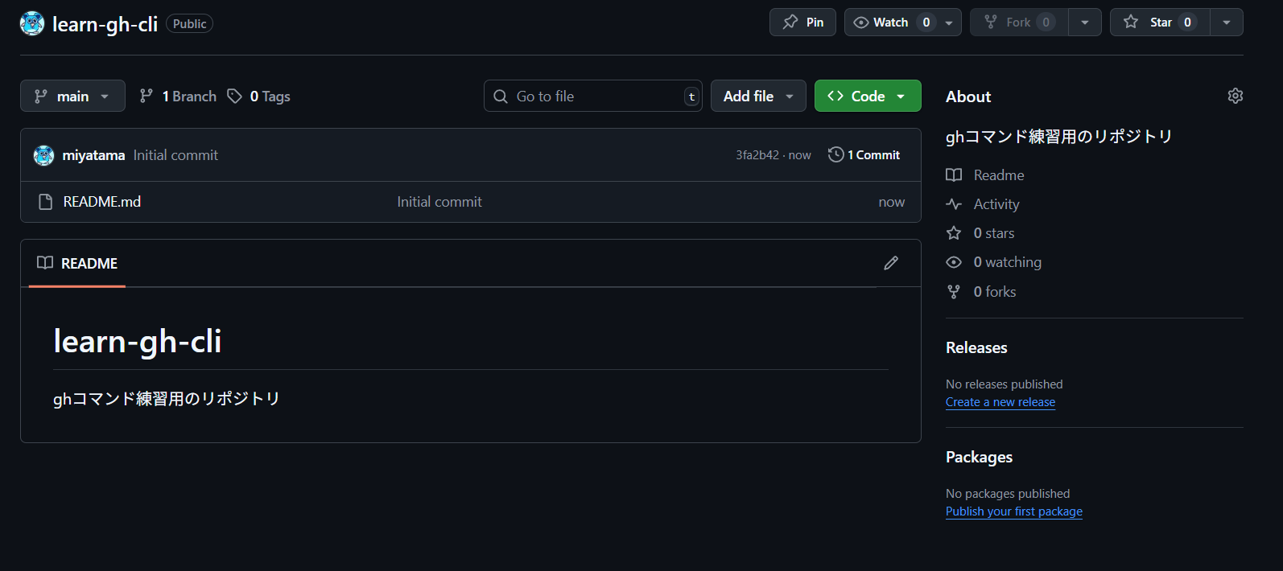The height and width of the screenshot is (571, 1283).
Task: Click the pencil icon to edit README
Action: click(891, 263)
